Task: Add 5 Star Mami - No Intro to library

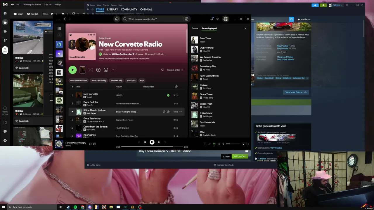Action: pos(168,112)
